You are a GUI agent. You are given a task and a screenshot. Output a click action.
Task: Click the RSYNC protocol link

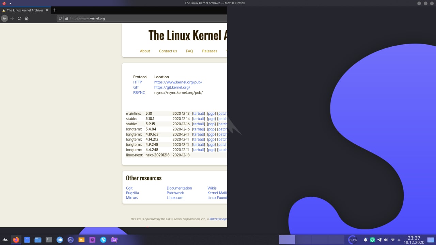point(139,93)
